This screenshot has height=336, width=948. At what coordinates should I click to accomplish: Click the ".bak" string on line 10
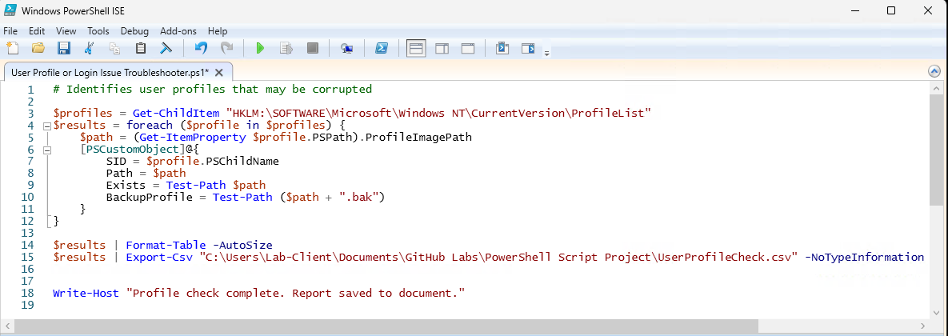click(x=358, y=198)
